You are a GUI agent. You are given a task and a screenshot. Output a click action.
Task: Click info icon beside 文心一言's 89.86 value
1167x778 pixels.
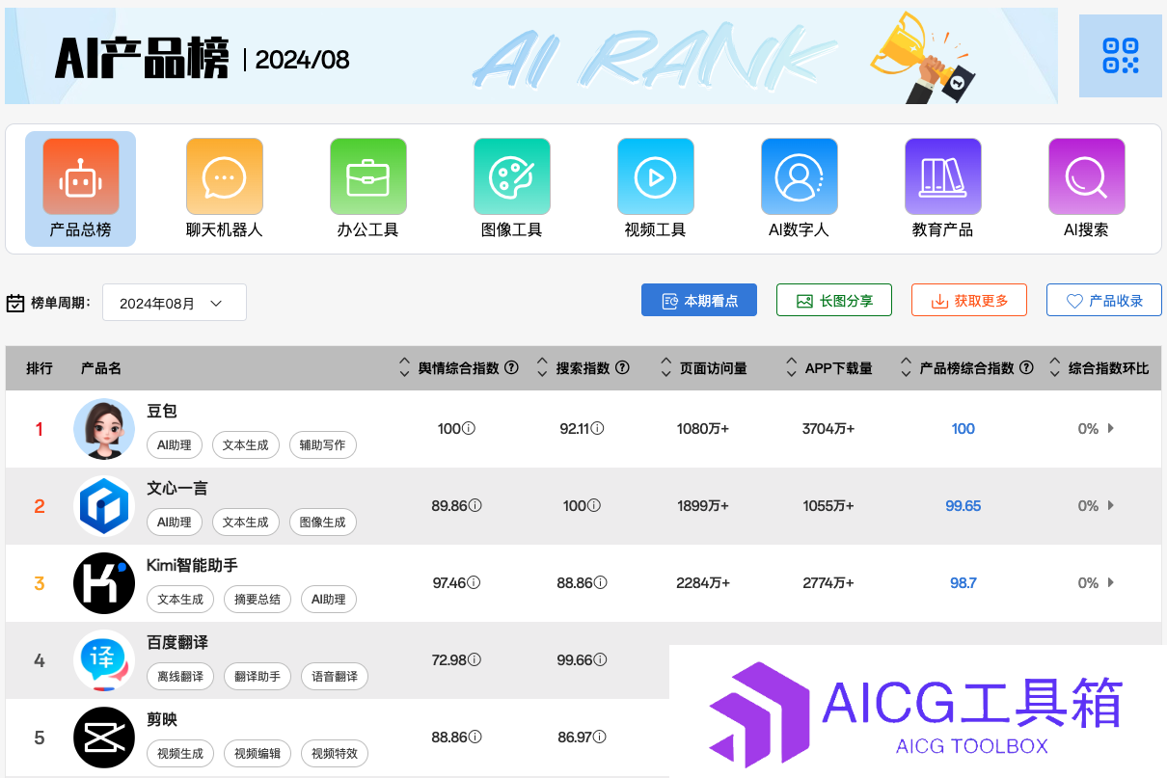coord(475,505)
